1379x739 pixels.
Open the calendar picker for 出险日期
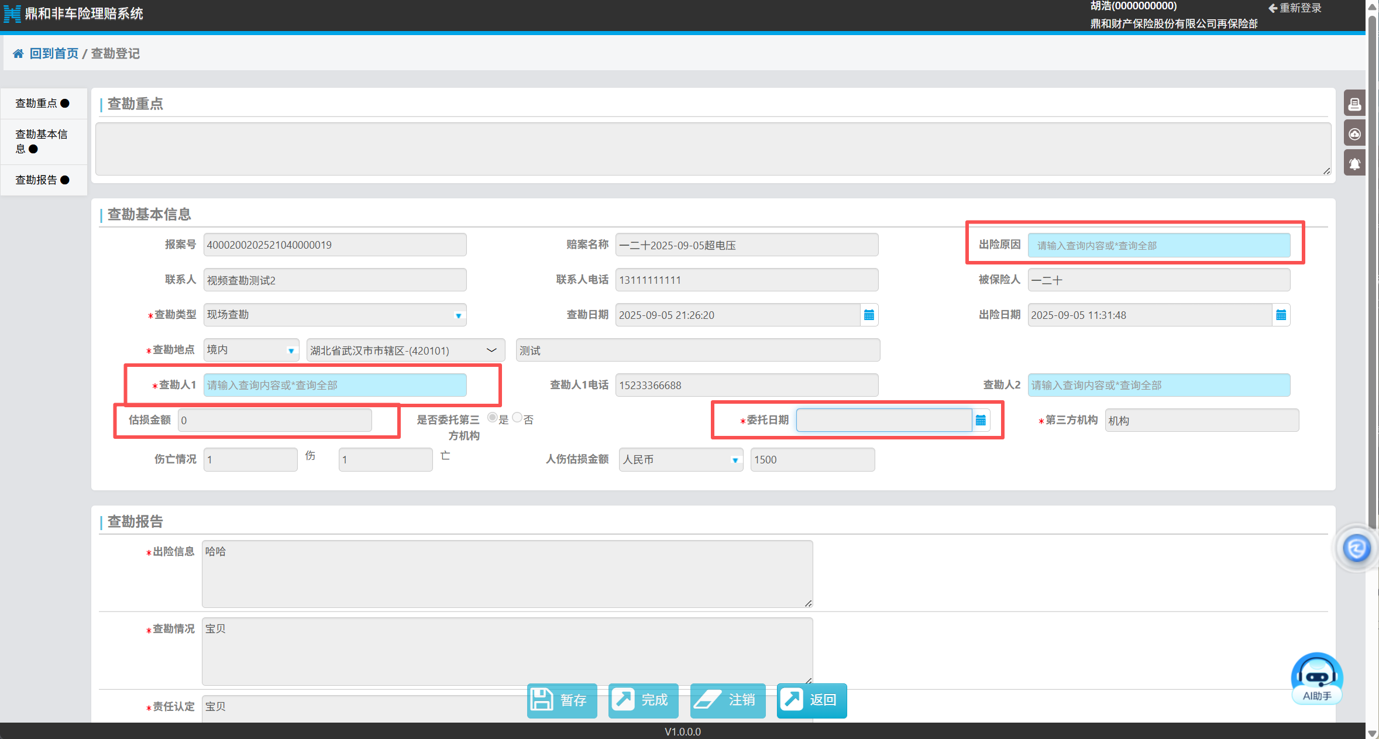(x=1281, y=315)
